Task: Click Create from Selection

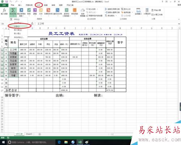Action: (94, 16)
